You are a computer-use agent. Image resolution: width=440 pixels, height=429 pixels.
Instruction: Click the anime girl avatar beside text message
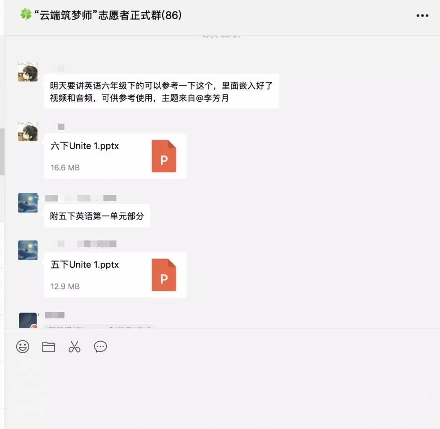(28, 72)
